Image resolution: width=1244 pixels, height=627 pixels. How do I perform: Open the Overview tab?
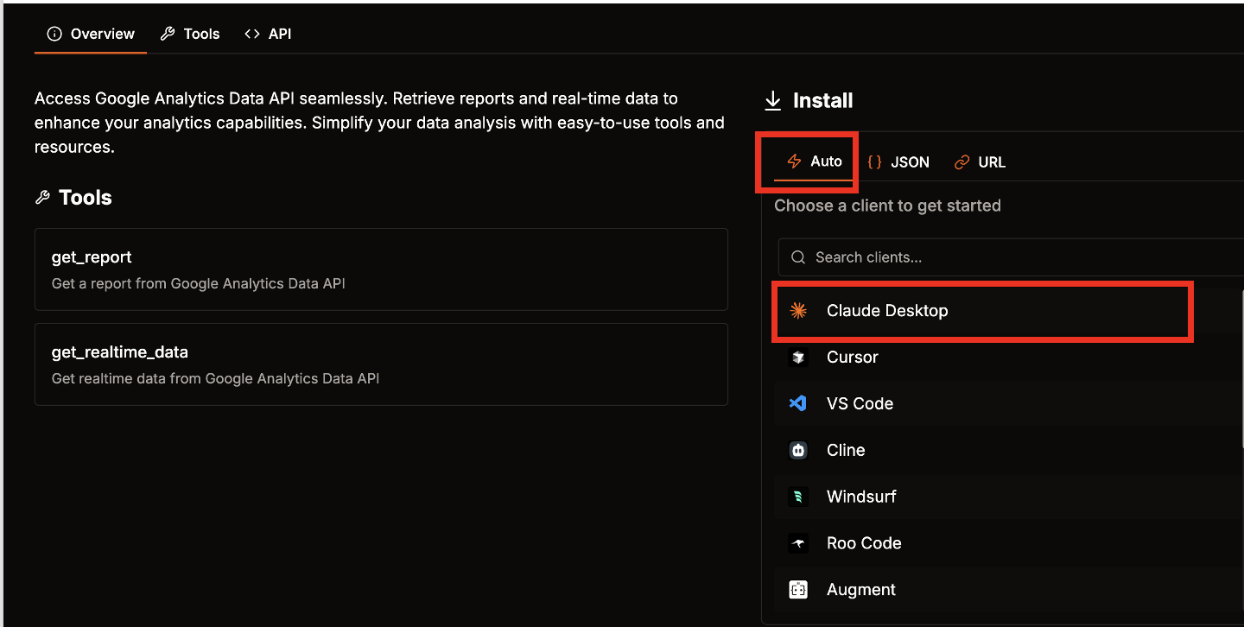(91, 34)
